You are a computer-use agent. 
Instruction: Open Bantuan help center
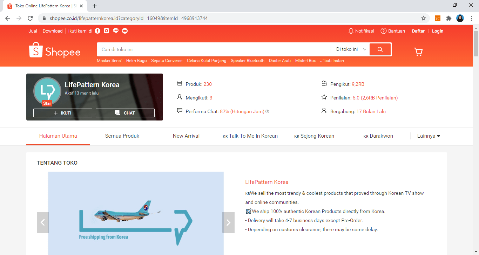pos(393,31)
